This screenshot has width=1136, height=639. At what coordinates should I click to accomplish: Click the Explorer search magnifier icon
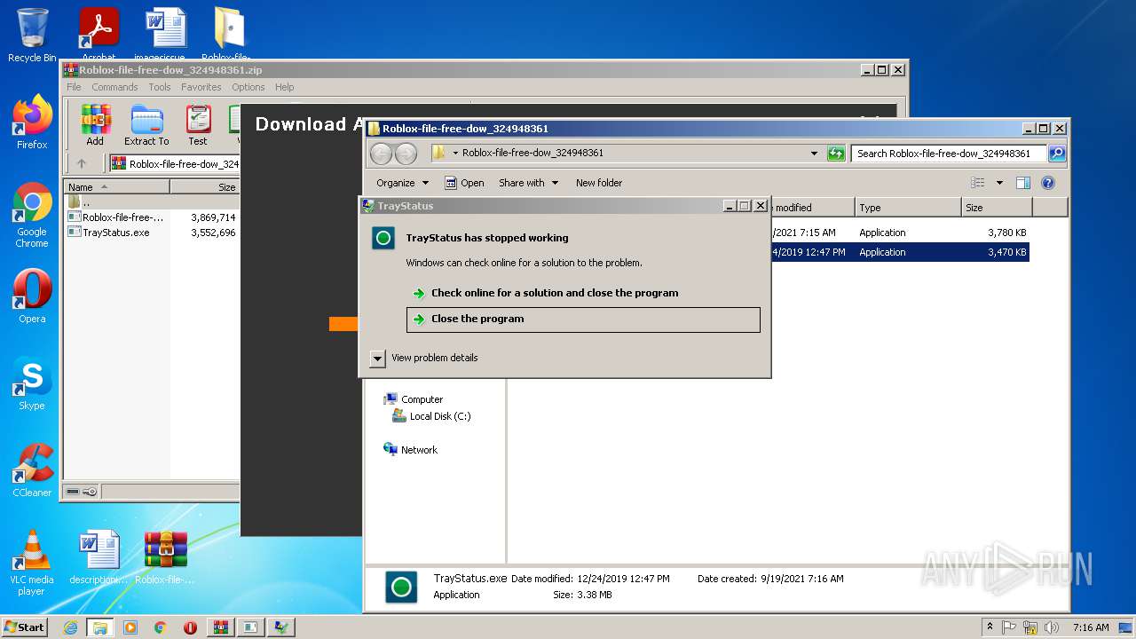coord(1056,154)
